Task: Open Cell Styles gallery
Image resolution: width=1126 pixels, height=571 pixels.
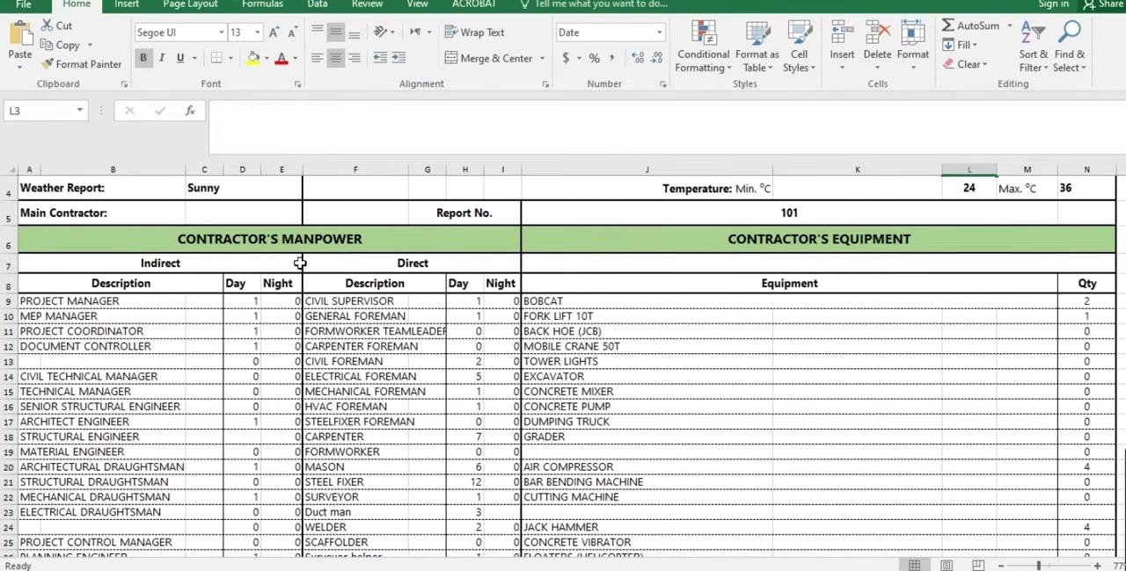Action: click(799, 47)
